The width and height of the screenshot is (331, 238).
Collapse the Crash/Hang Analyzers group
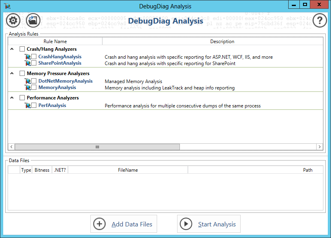click(x=12, y=49)
